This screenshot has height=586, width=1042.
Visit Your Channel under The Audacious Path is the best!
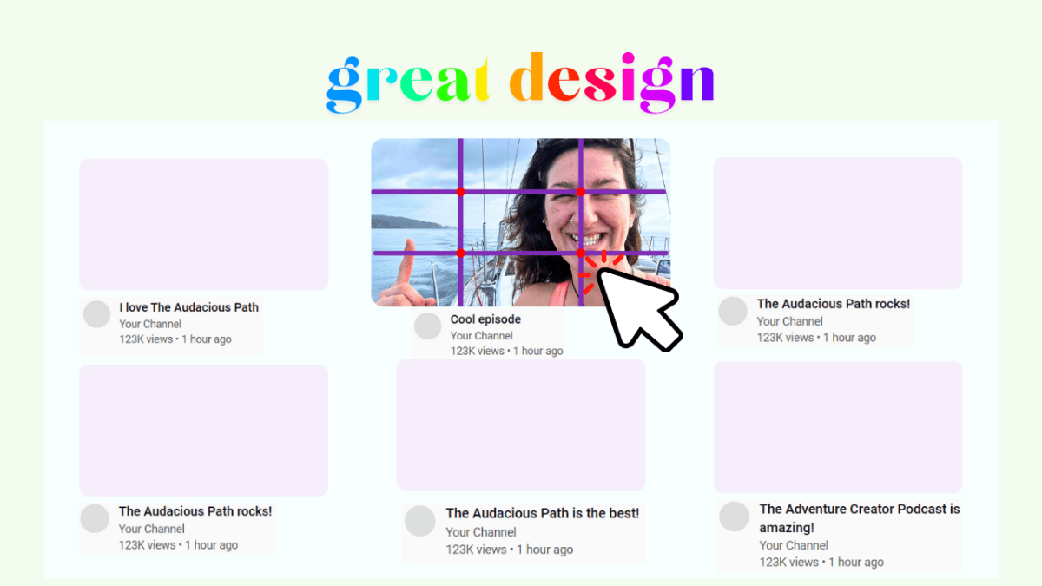(481, 532)
